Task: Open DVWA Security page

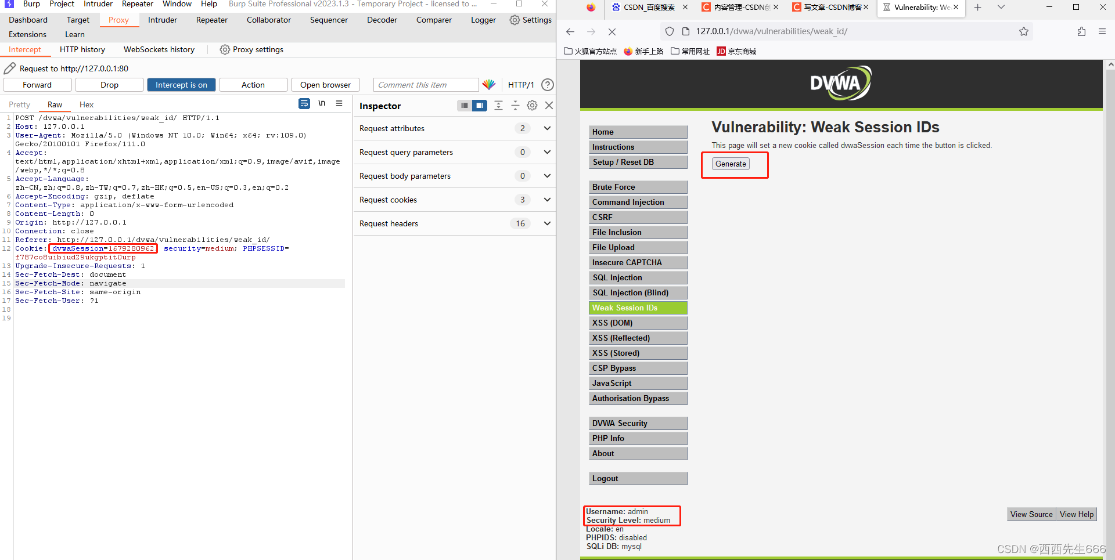Action: (638, 423)
